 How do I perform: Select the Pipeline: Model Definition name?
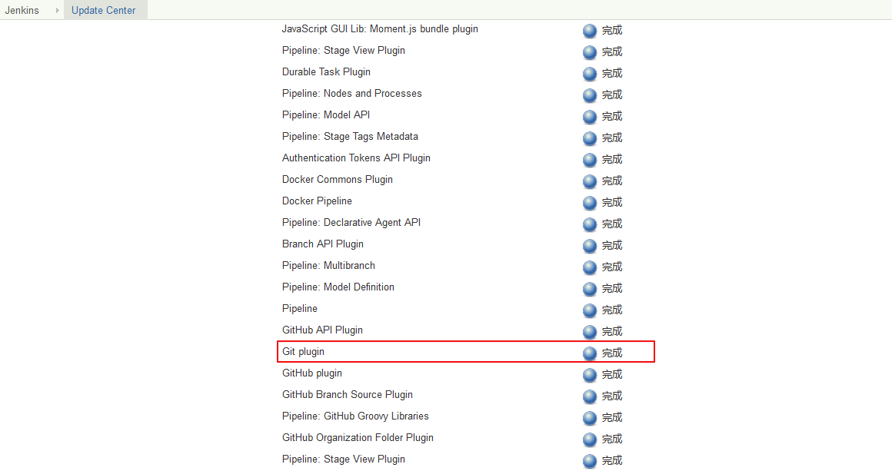(x=338, y=287)
